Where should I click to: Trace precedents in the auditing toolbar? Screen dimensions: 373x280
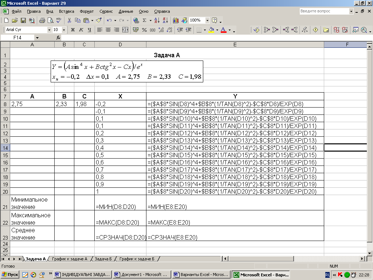[267, 30]
